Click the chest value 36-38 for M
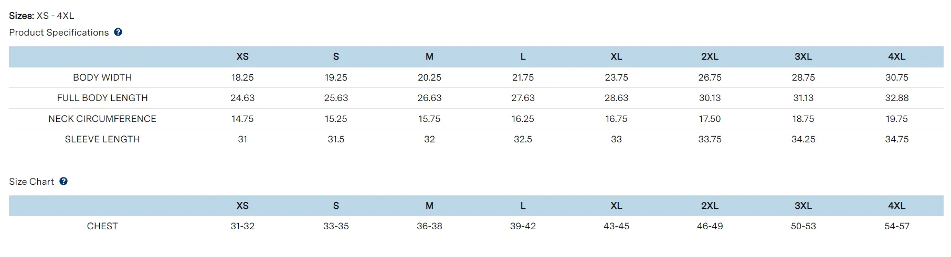951x257 pixels. pos(429,226)
